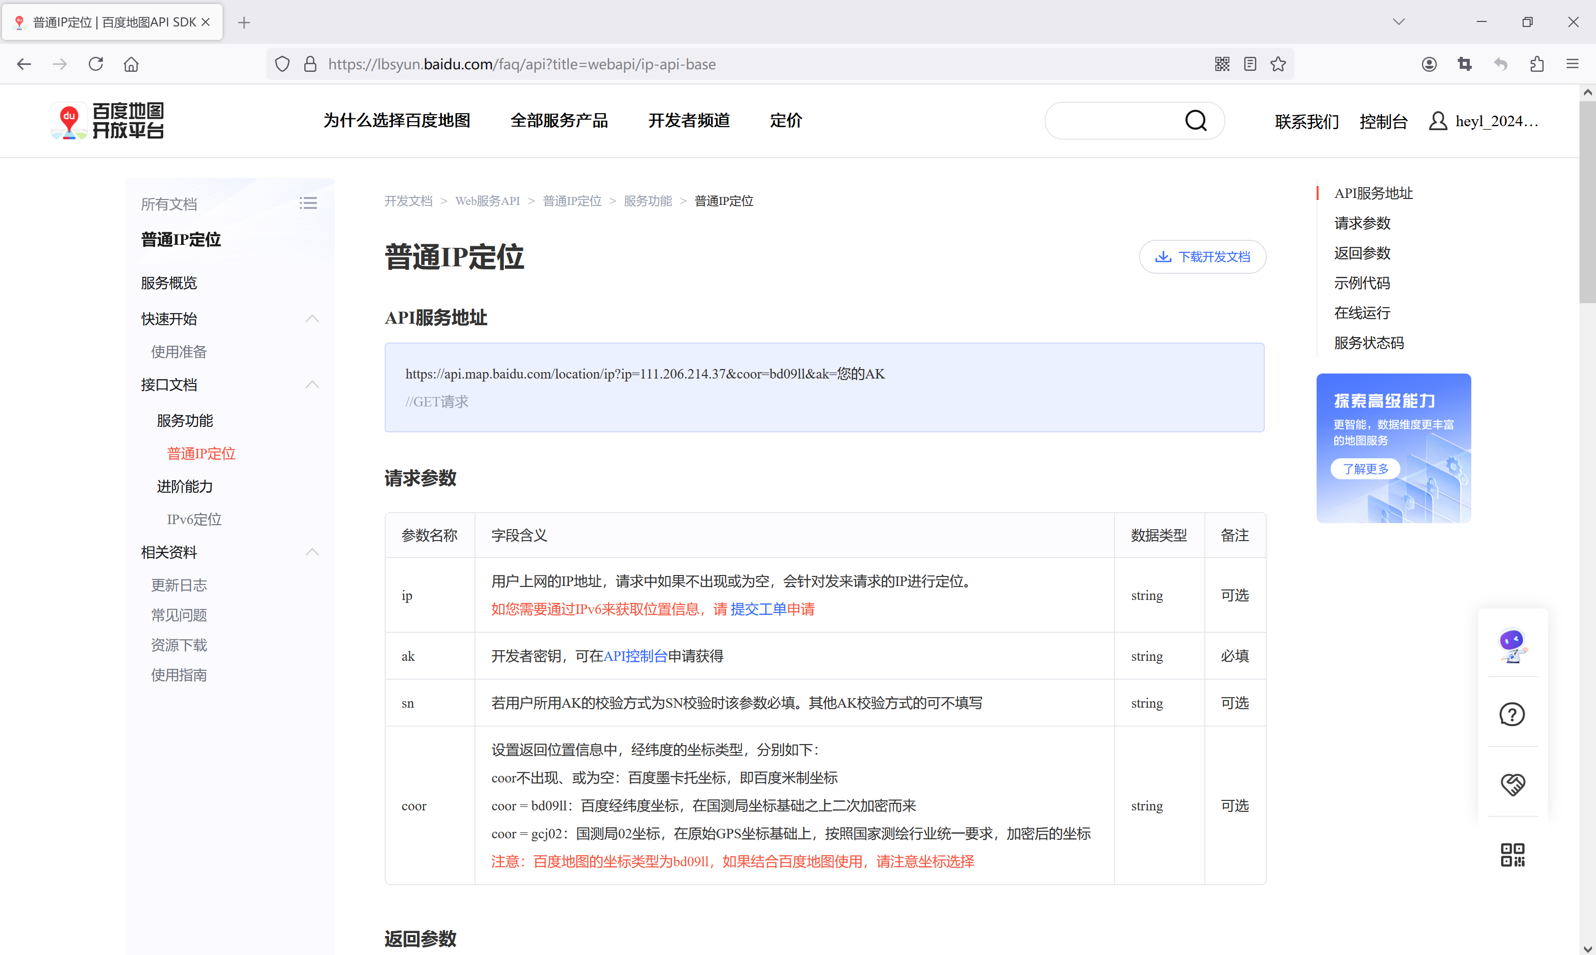Collapse the 相关资料 section
Image resolution: width=1596 pixels, height=955 pixels.
point(312,552)
